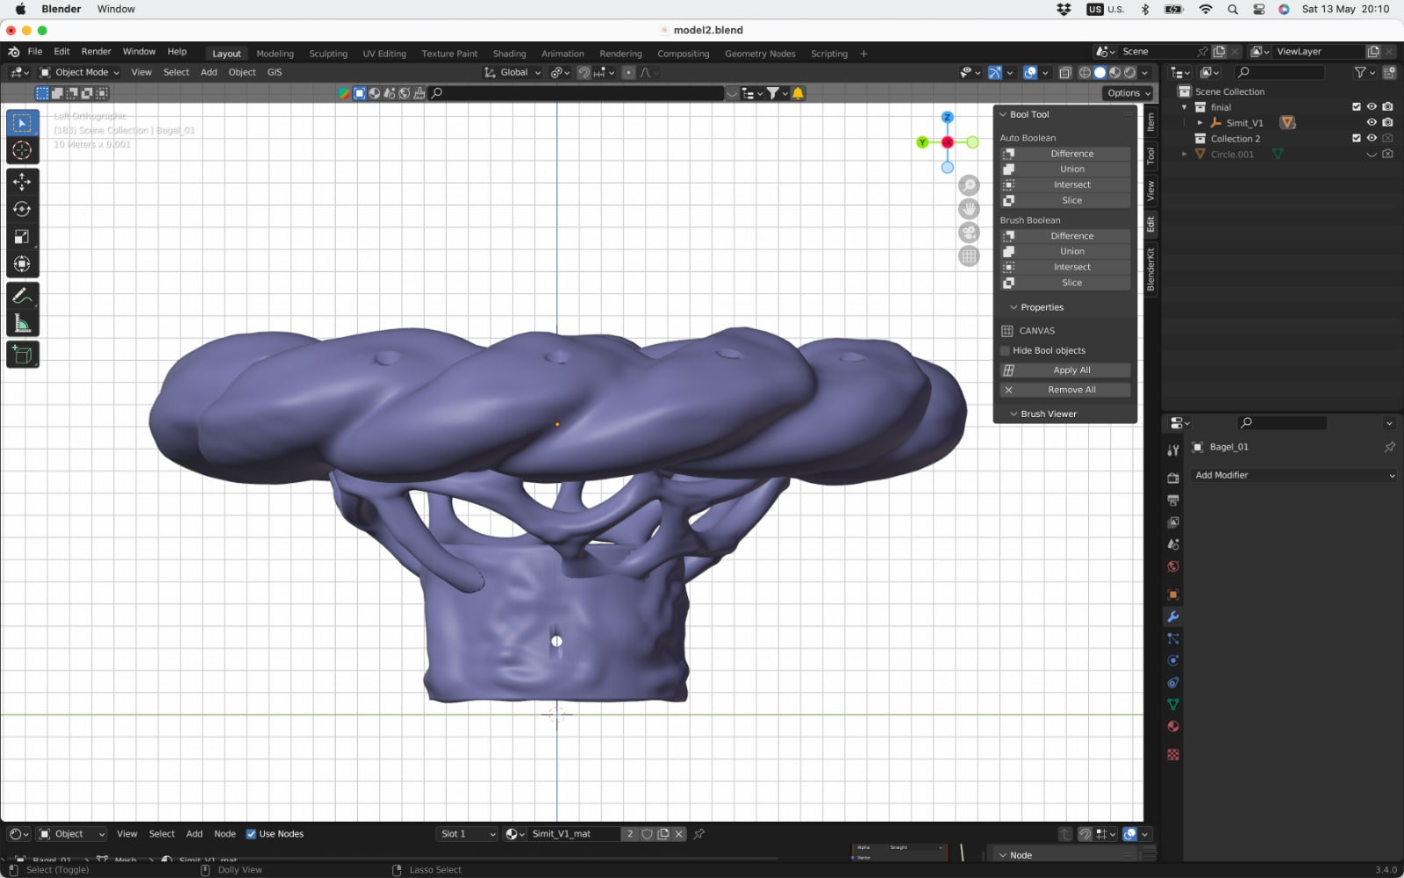The image size is (1404, 878).
Task: Select the Rotate tool
Action: pyautogui.click(x=22, y=209)
